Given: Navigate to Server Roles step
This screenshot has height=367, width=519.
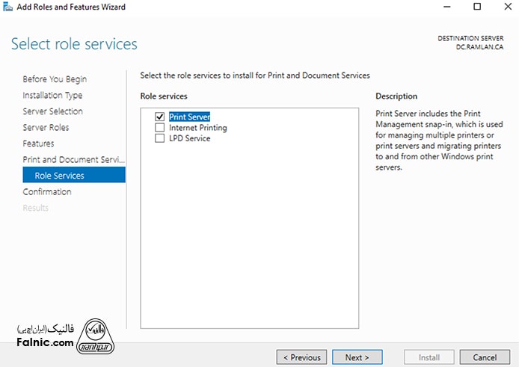Looking at the screenshot, I should [x=46, y=128].
